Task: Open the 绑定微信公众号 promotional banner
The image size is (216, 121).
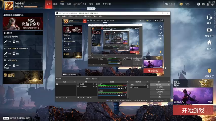Action: tap(23, 24)
